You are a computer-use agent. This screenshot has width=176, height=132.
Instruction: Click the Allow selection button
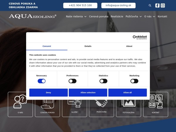pos(88,92)
